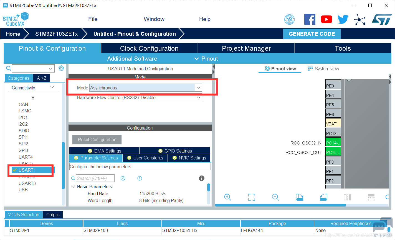Zoom in on the pinout view
Viewport: 395px width, 240px height.
pos(227,197)
